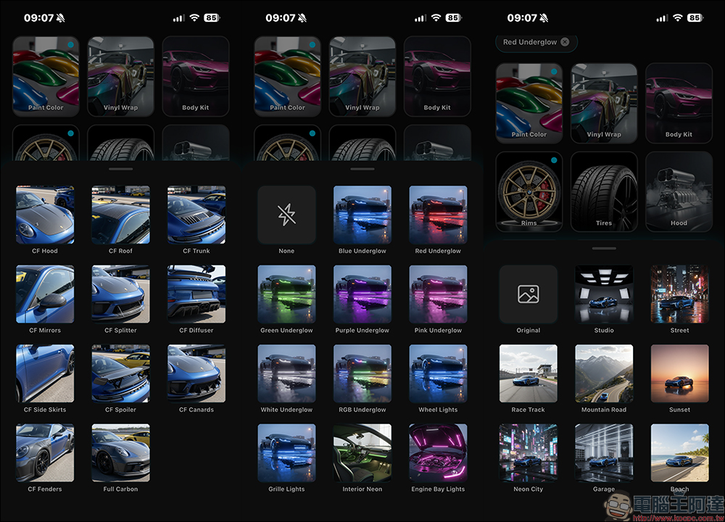Select the None lightning-slash option
The height and width of the screenshot is (522, 725).
pos(286,215)
